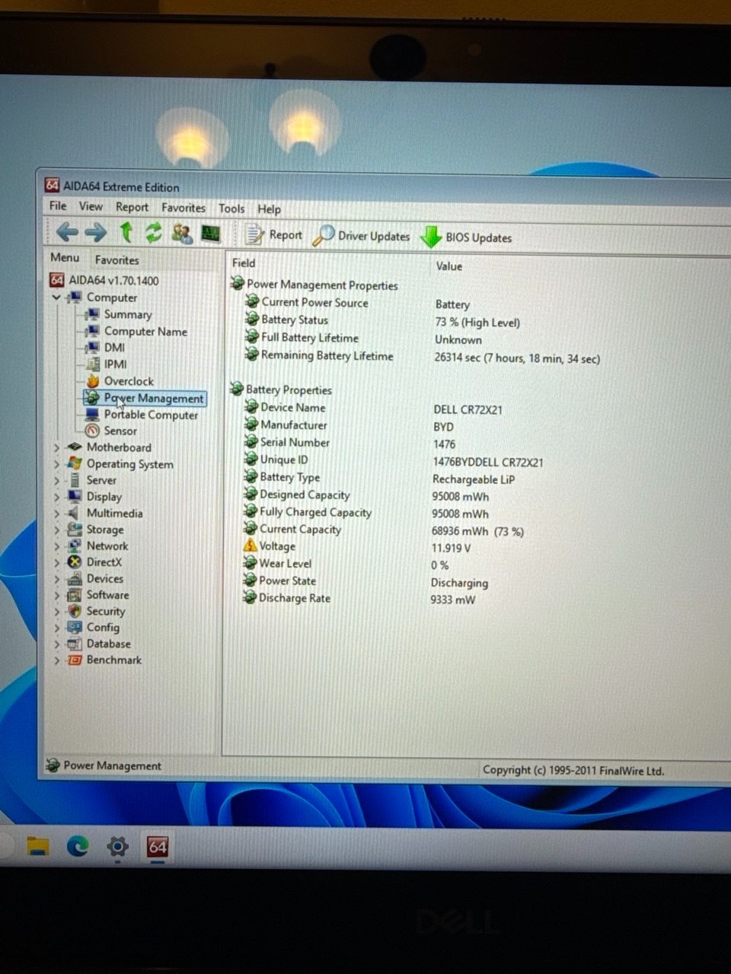Select Power Management tree item
This screenshot has width=731, height=974.
(x=145, y=398)
